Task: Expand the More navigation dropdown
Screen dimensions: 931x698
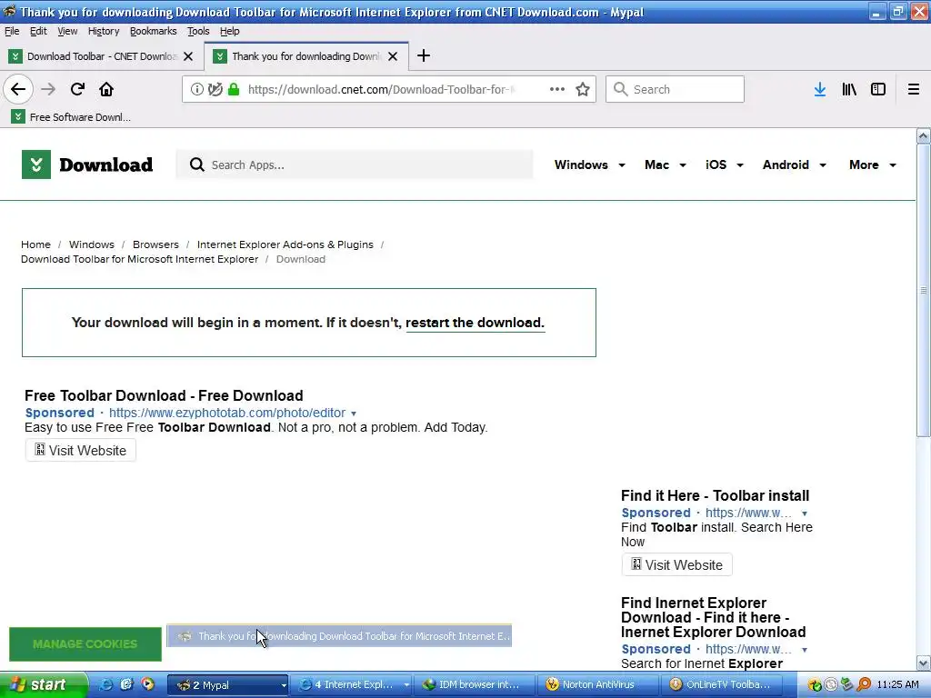Action: [893, 165]
